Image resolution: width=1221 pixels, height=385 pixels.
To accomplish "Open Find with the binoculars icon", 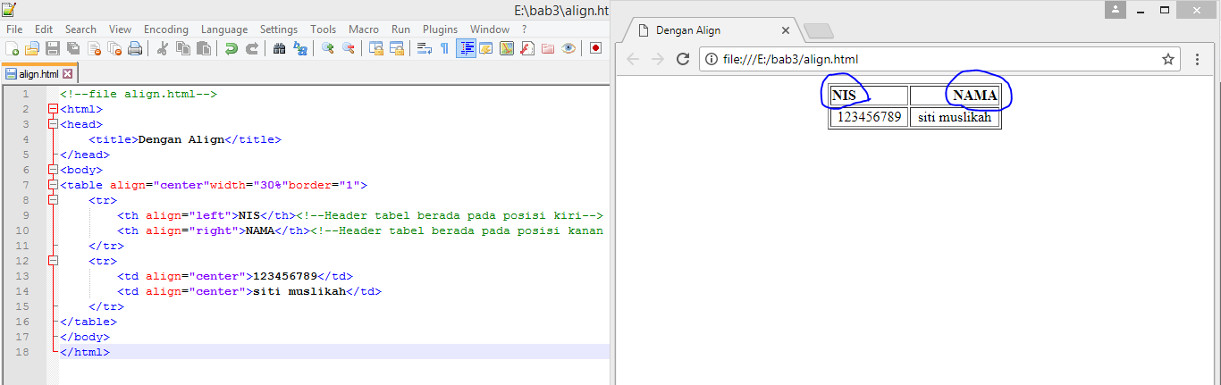I will click(280, 48).
